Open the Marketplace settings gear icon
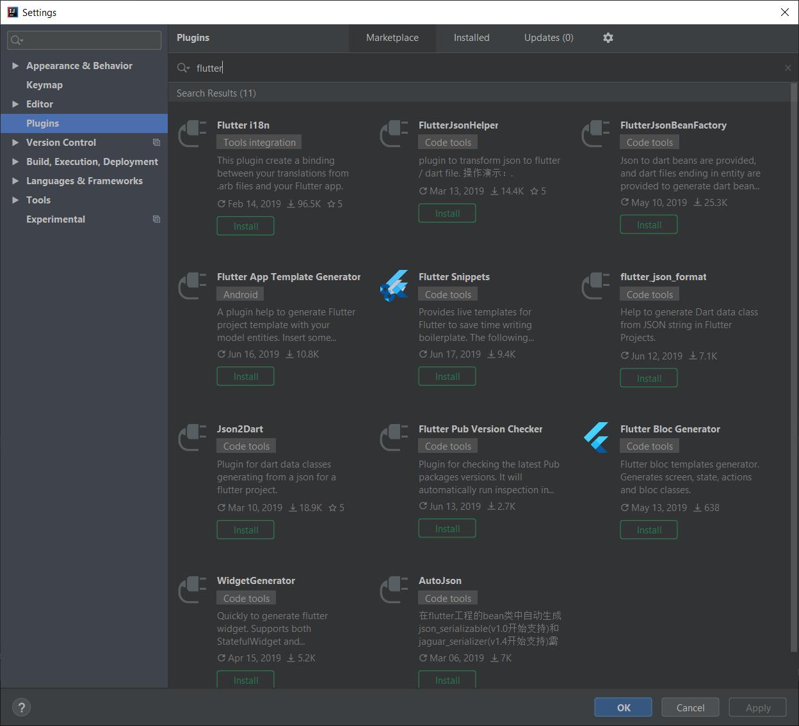The height and width of the screenshot is (726, 799). coord(608,38)
